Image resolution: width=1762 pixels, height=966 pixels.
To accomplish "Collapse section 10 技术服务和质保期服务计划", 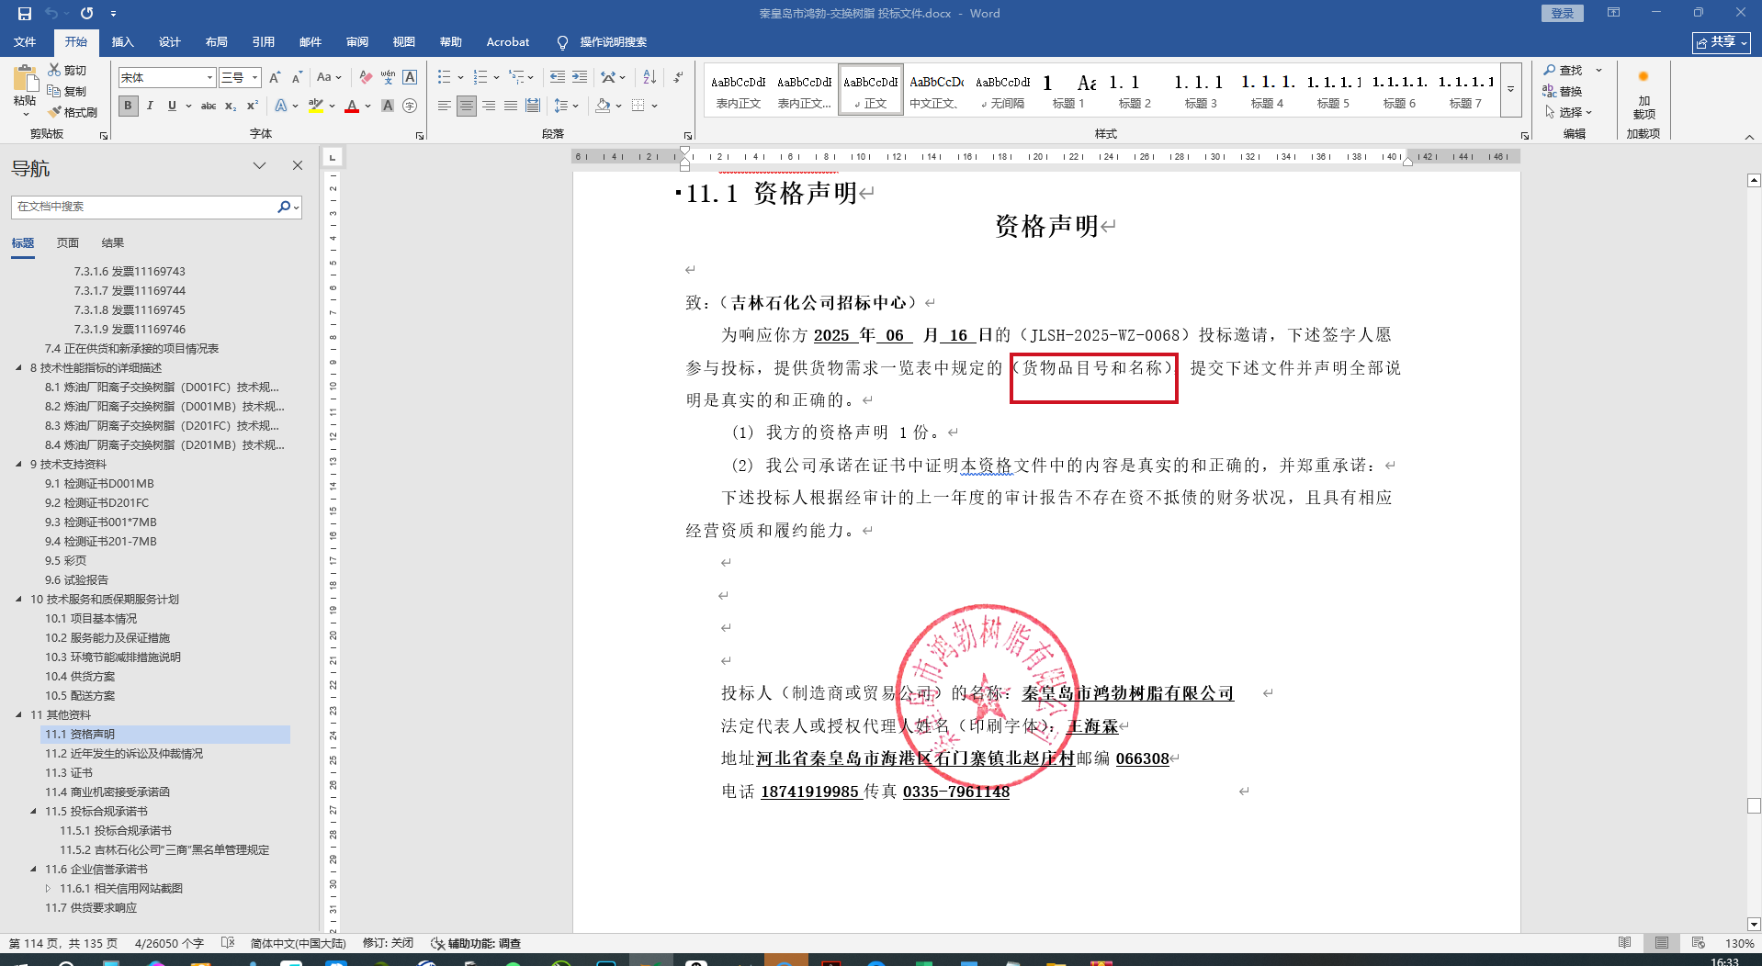I will (x=18, y=600).
